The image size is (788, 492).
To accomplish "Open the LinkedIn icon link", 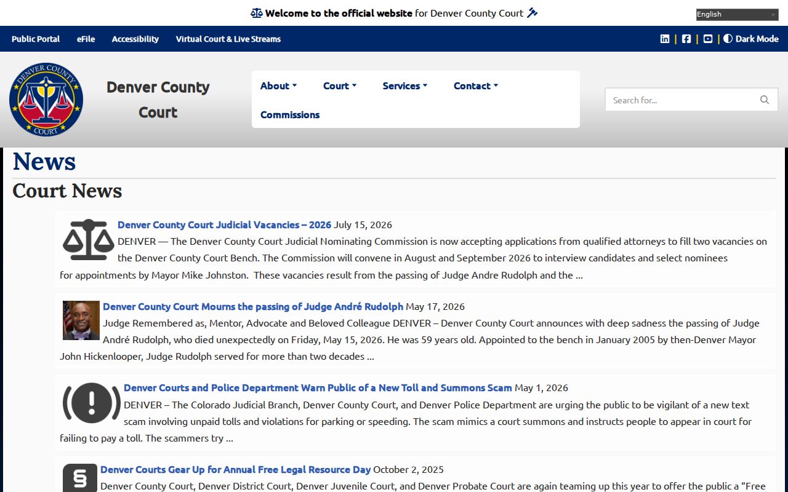I will [x=665, y=39].
